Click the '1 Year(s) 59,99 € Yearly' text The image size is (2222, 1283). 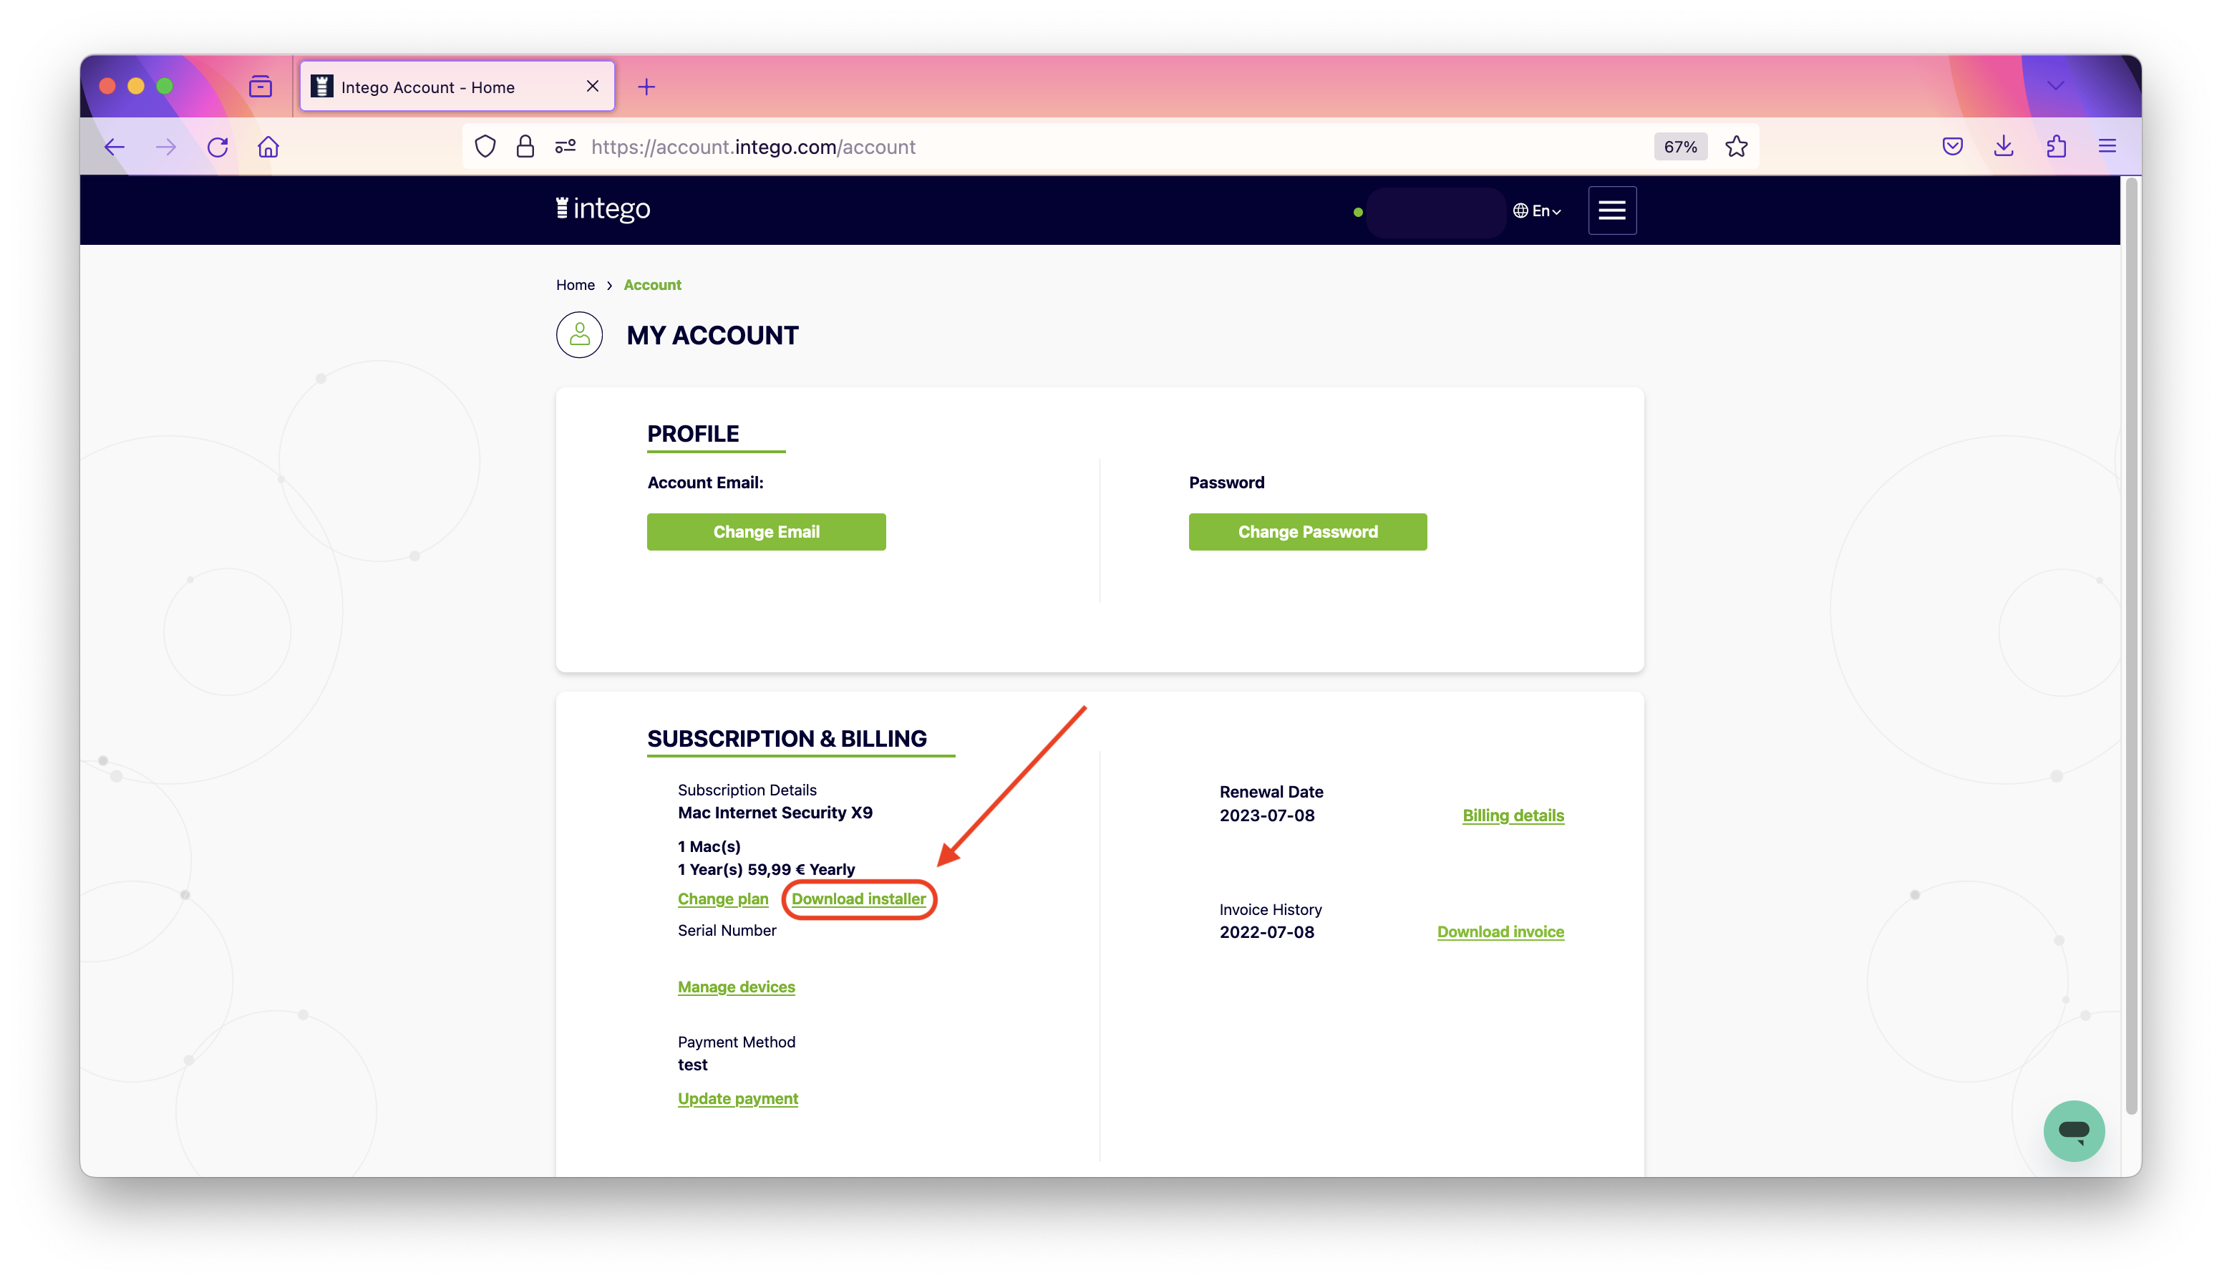pyautogui.click(x=767, y=870)
